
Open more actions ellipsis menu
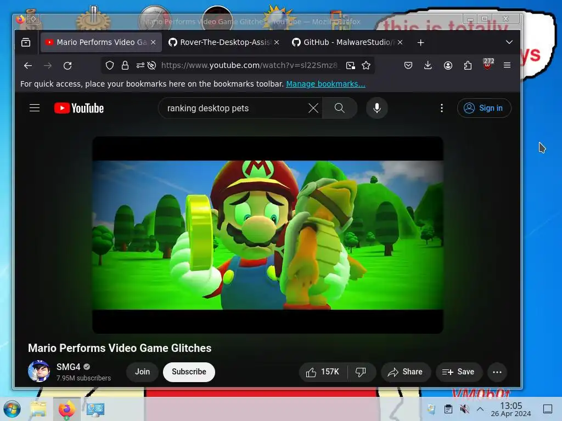[497, 372]
